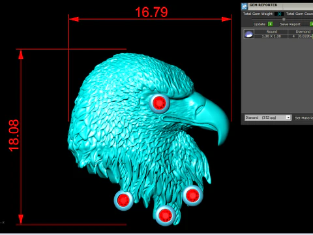
Task: Click the 0.033tw weight cell
Action: [305, 37]
